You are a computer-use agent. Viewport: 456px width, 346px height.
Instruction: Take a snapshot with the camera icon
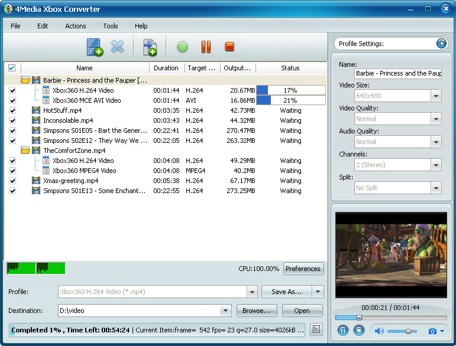[x=432, y=331]
